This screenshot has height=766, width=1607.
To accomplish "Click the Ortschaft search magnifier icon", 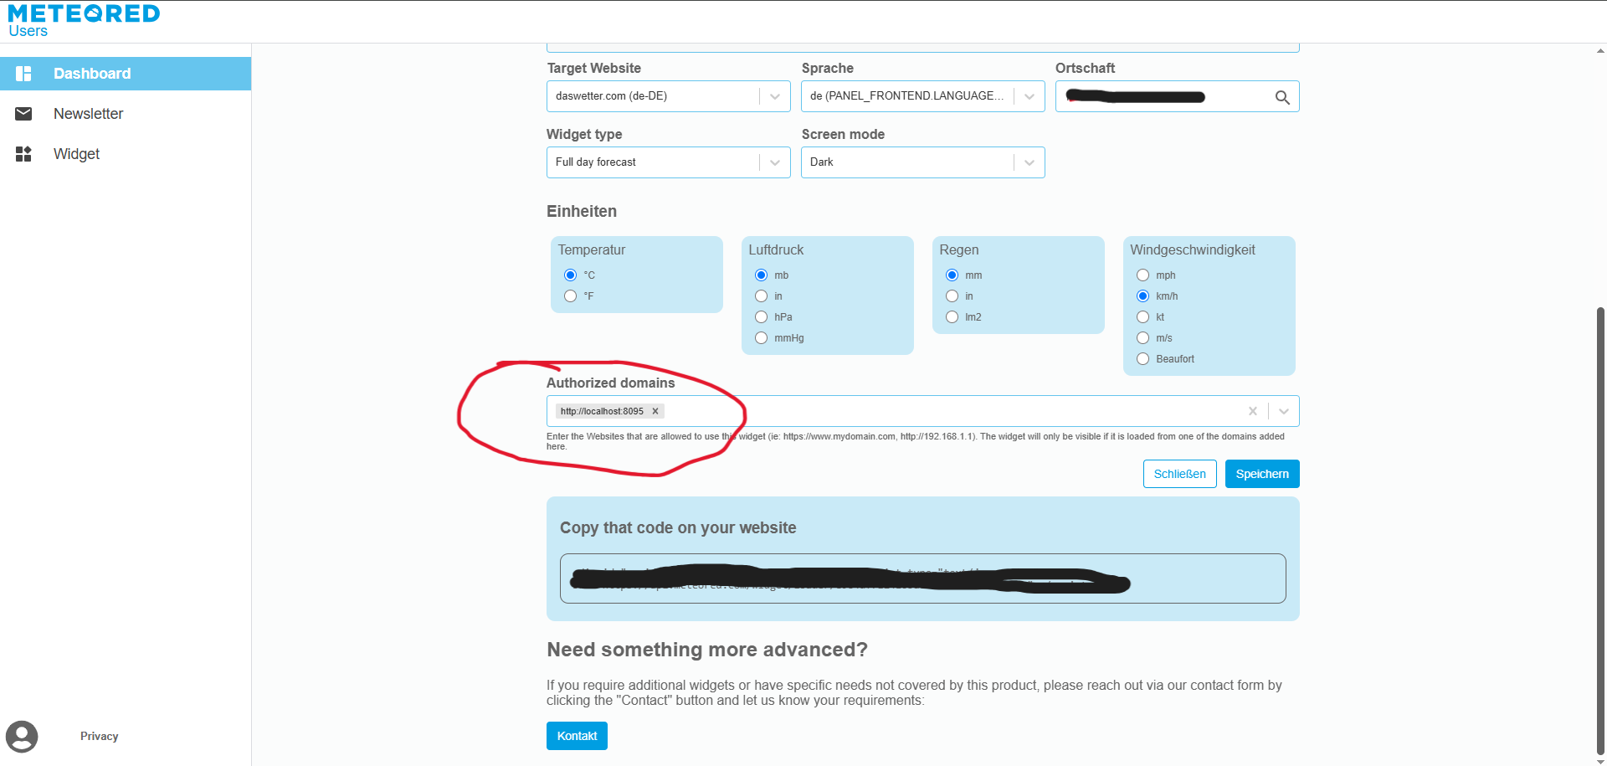I will 1281,97.
